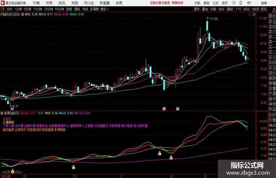Click the MA60: 8.86 label
This screenshot has height=178, width=276.
coord(77,14)
